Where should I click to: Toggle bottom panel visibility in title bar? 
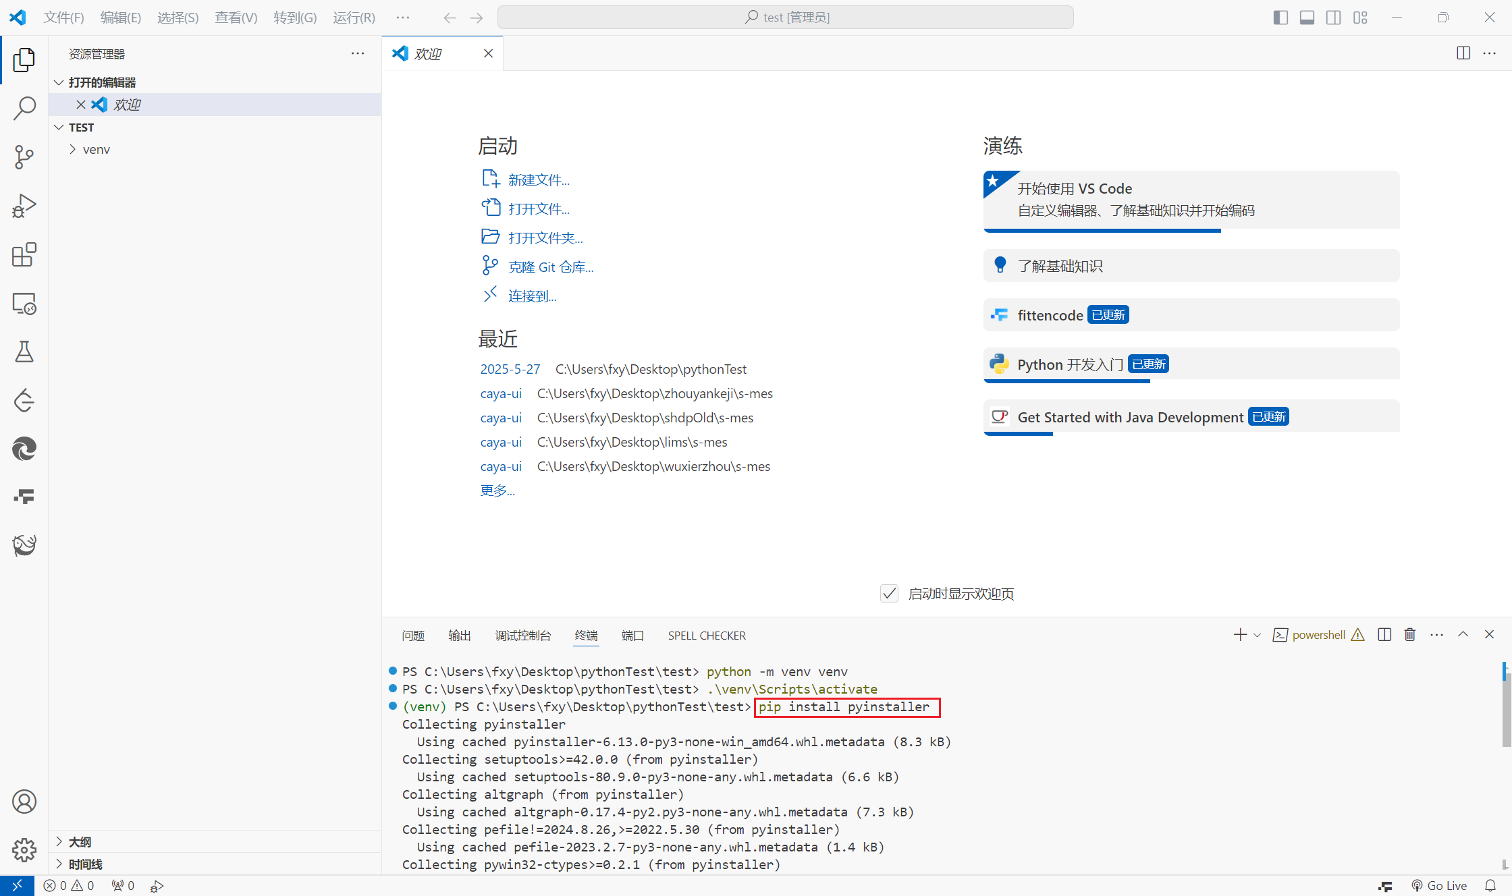click(x=1307, y=18)
